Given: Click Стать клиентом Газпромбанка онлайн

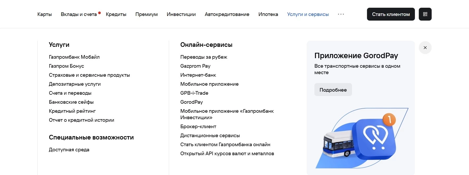Looking at the screenshot, I should (225, 144).
